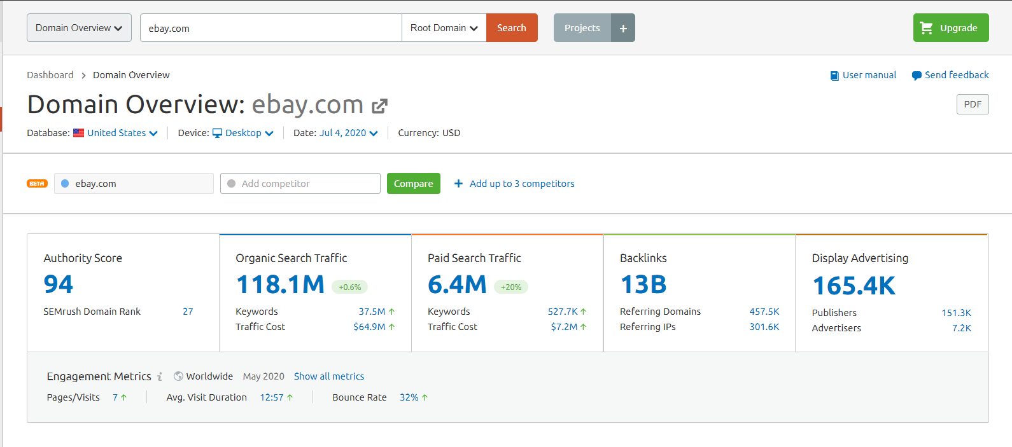
Task: Click Publishers value 151.3K
Action: point(957,313)
